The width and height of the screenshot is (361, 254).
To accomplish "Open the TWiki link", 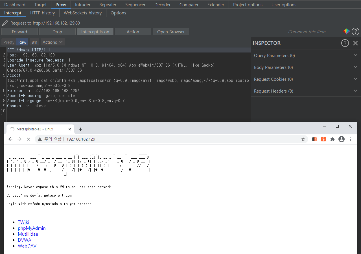I will [23, 222].
